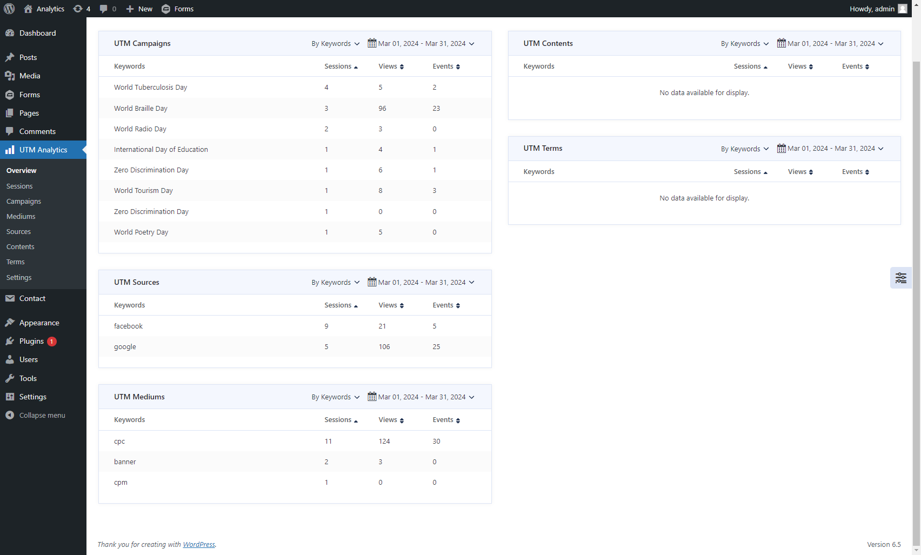Expand By Keywords dropdown in UTM Campaigns
The width and height of the screenshot is (921, 555).
335,44
